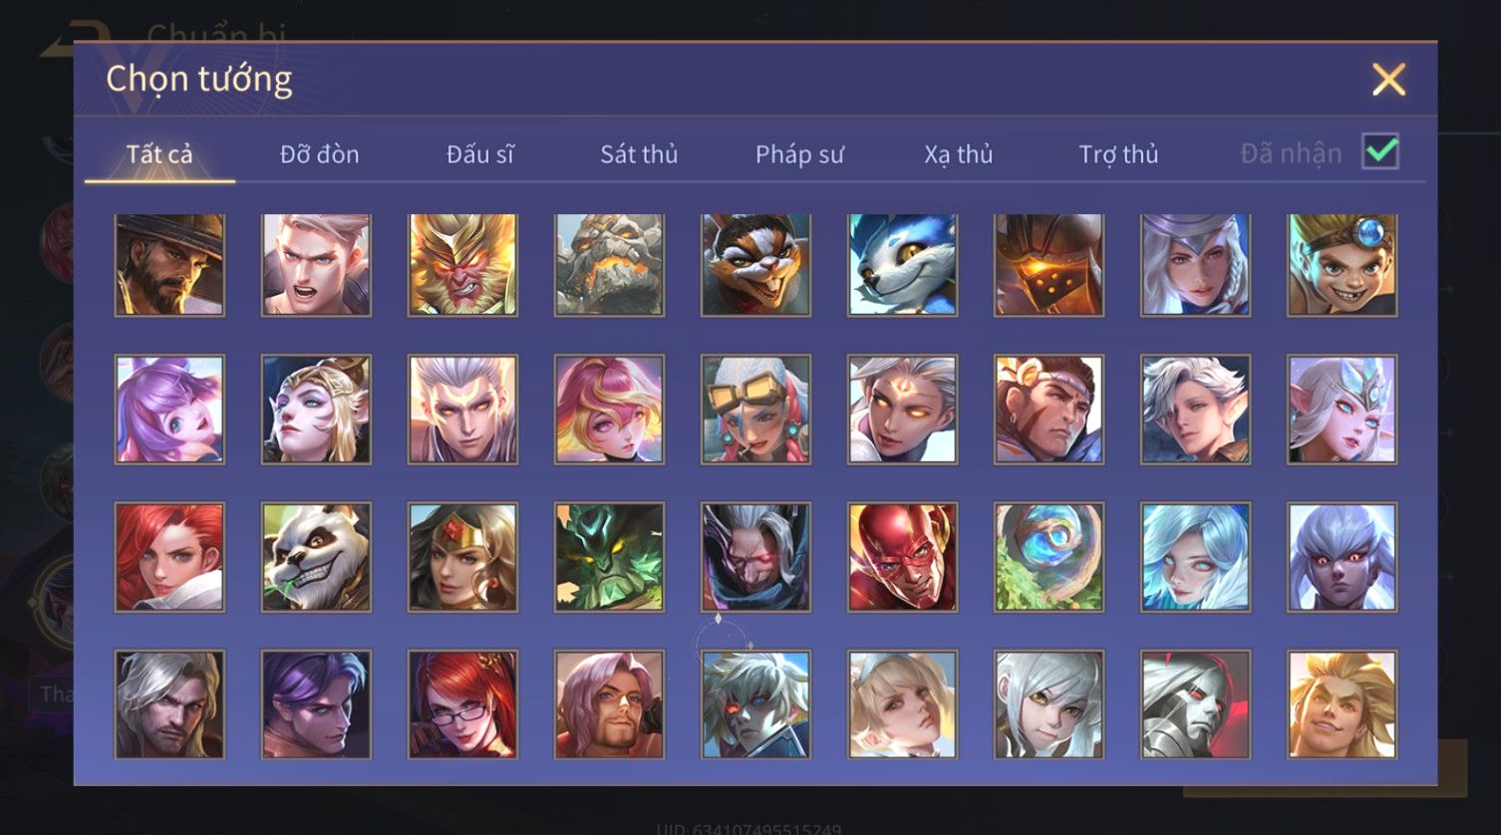Viewport: 1501px width, 835px height.
Task: Pick the green horned monster hero portrait
Action: point(609,557)
